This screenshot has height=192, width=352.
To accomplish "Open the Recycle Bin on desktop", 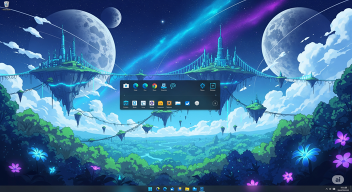I will 6,4.
